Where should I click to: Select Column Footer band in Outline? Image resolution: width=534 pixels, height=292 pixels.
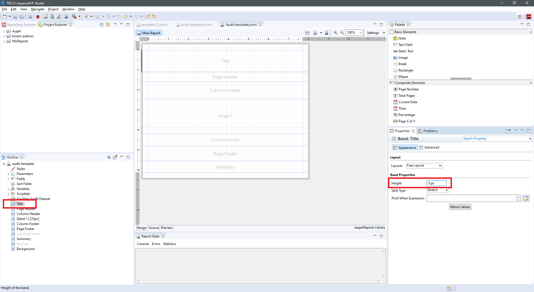pyautogui.click(x=28, y=224)
